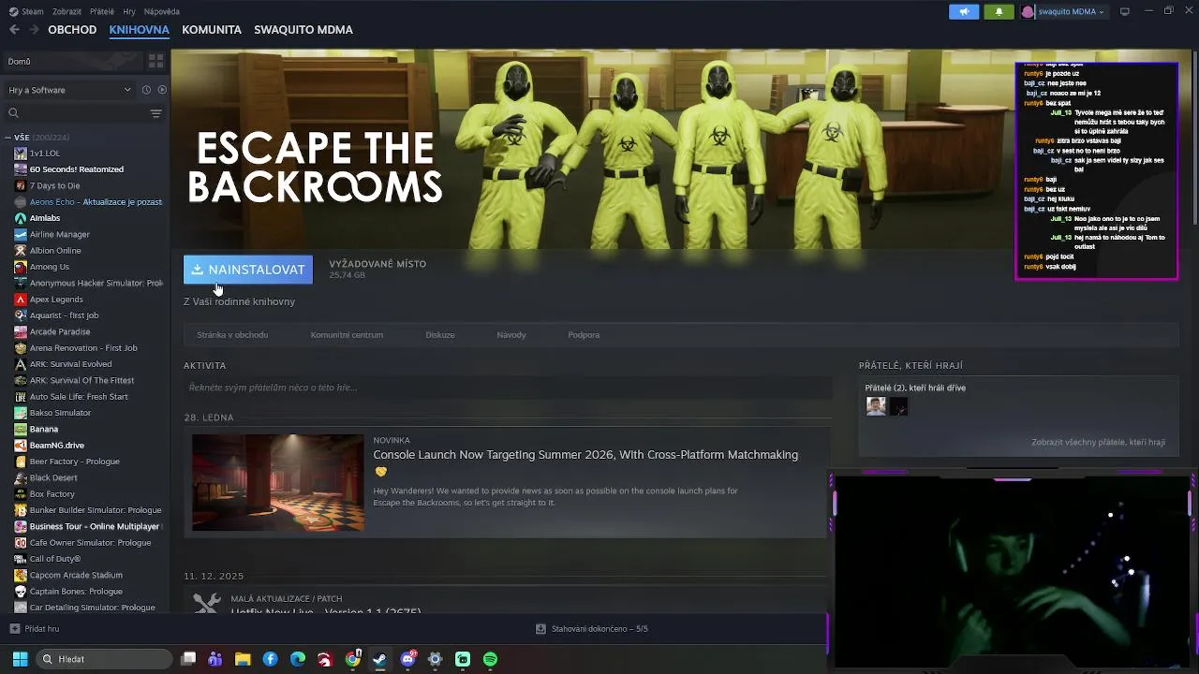Open Apex Legends library page
The width and height of the screenshot is (1199, 674).
(56, 300)
